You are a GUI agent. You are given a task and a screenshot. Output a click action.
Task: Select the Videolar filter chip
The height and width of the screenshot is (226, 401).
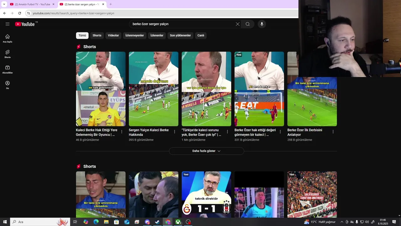click(113, 35)
